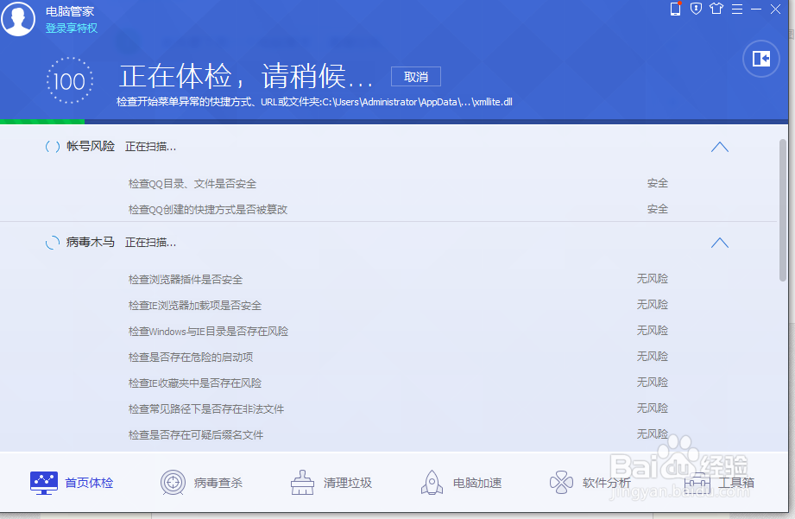Collapse the 病毒木马 section chevron

pos(719,243)
